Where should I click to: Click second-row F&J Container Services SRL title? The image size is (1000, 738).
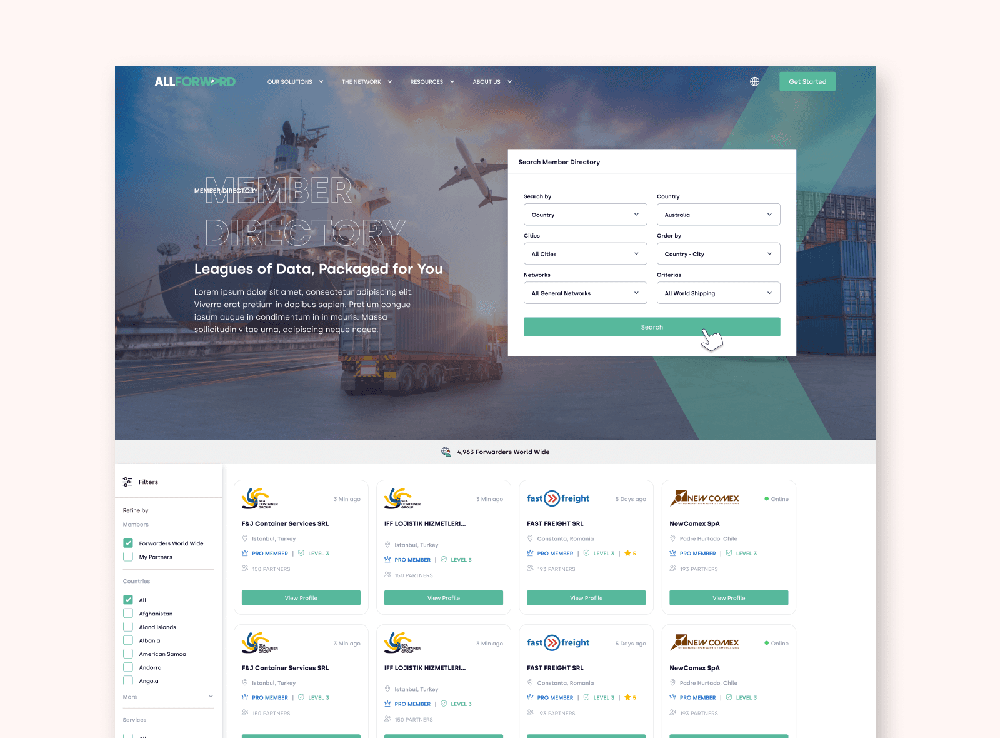coord(285,668)
